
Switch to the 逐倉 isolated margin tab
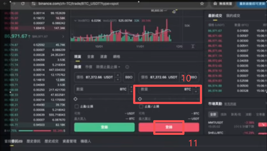click(103, 57)
